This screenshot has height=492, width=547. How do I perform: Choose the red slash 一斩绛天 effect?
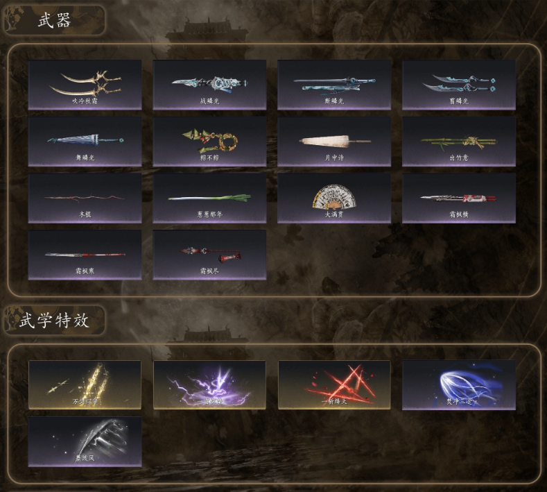[334, 385]
